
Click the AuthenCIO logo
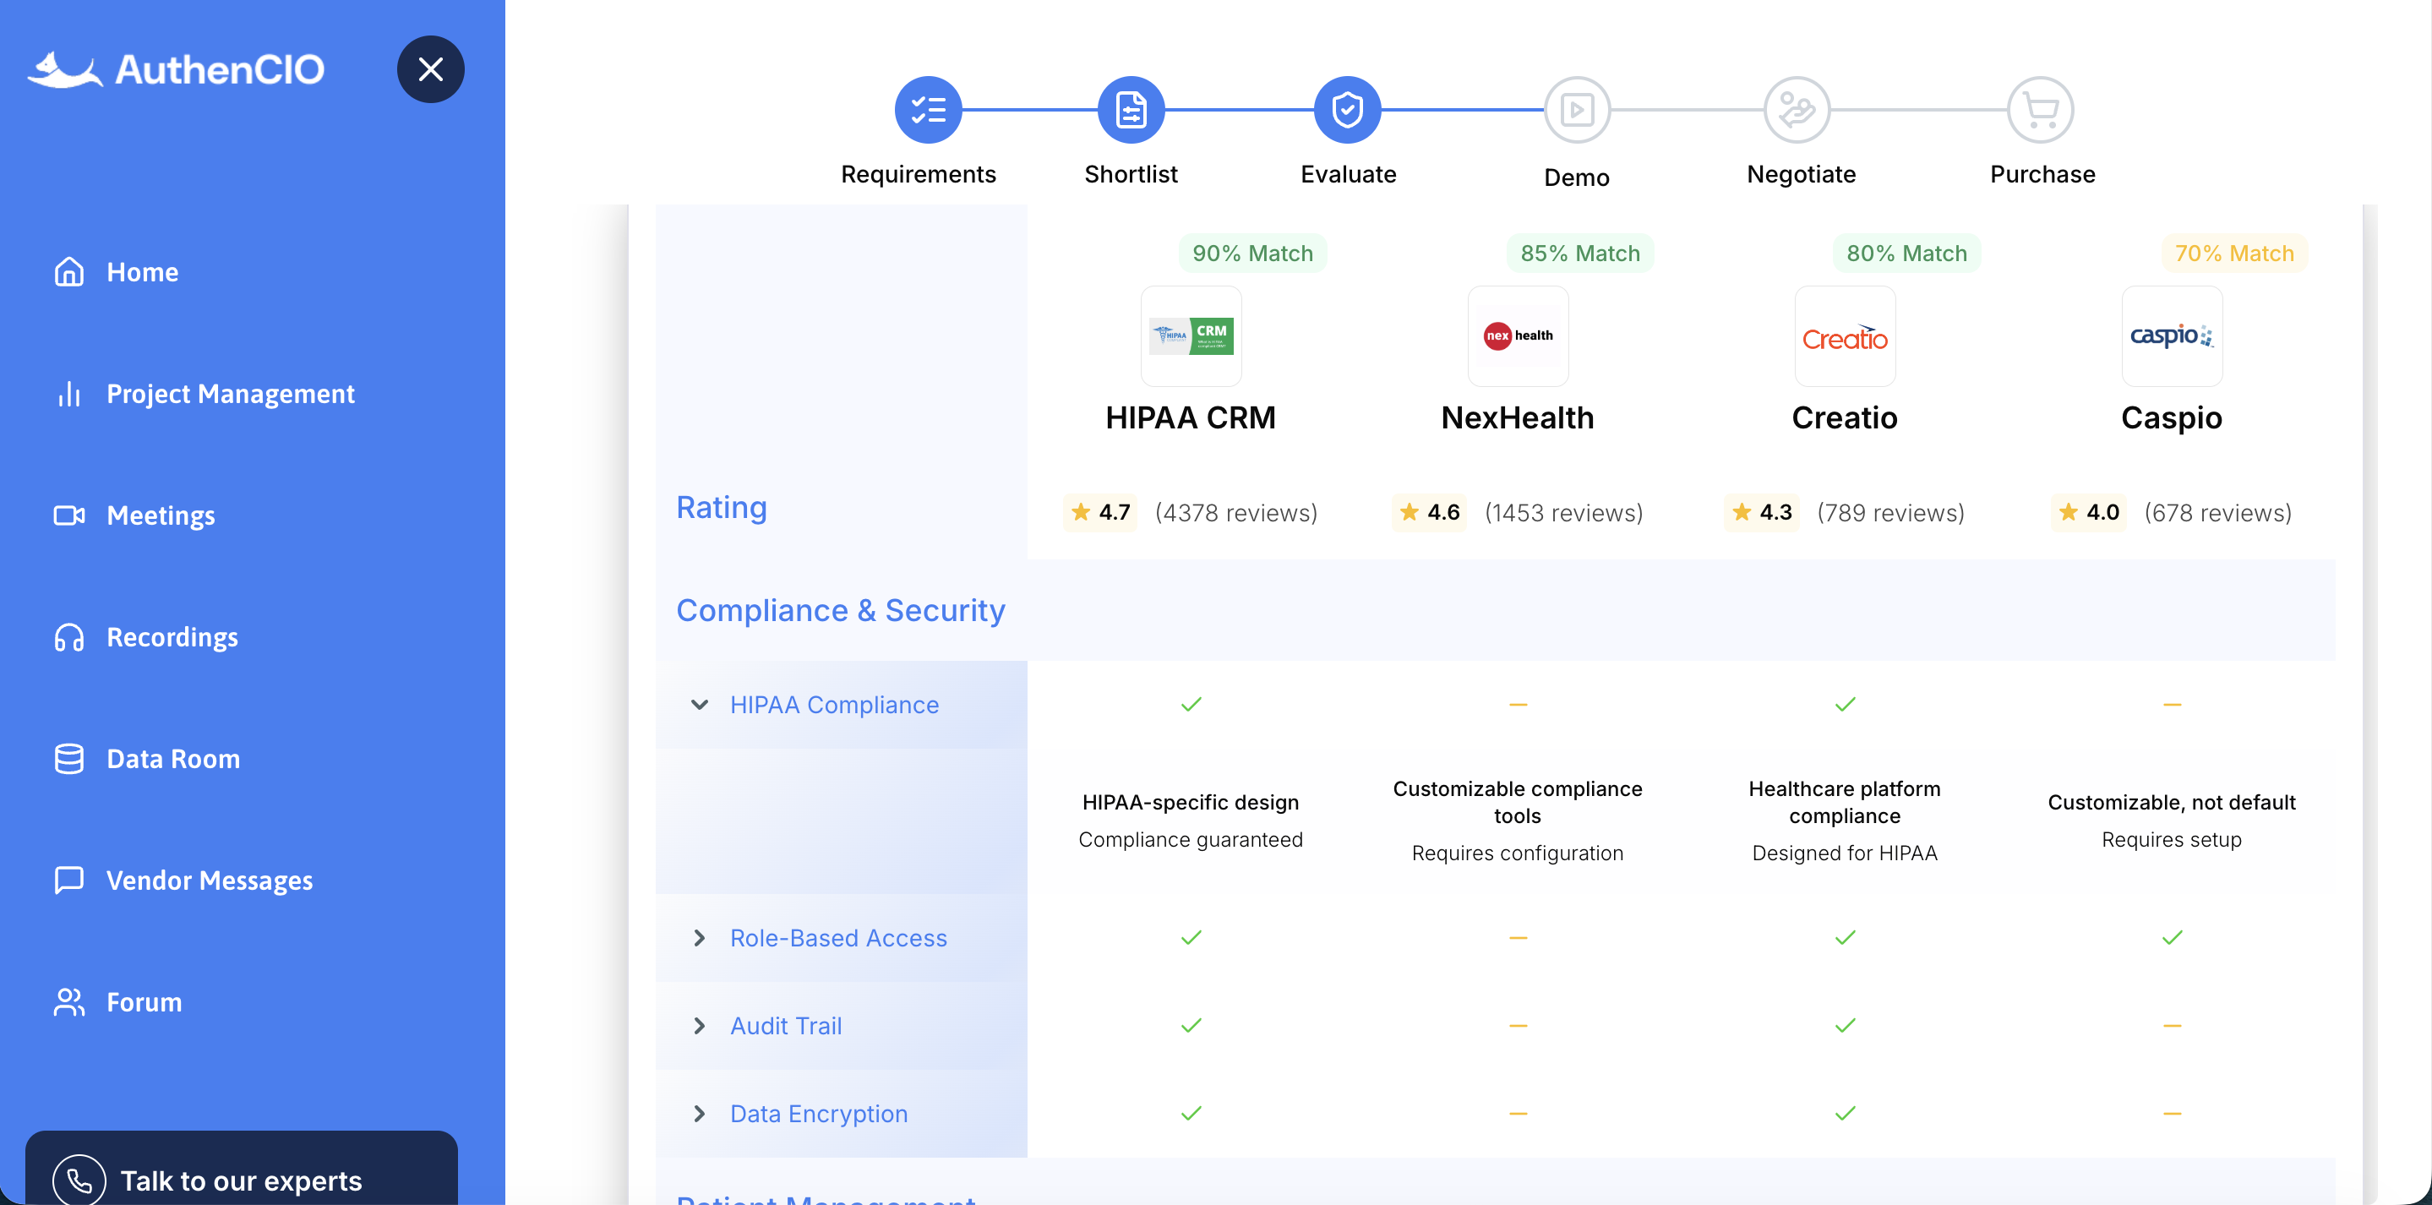[x=176, y=69]
